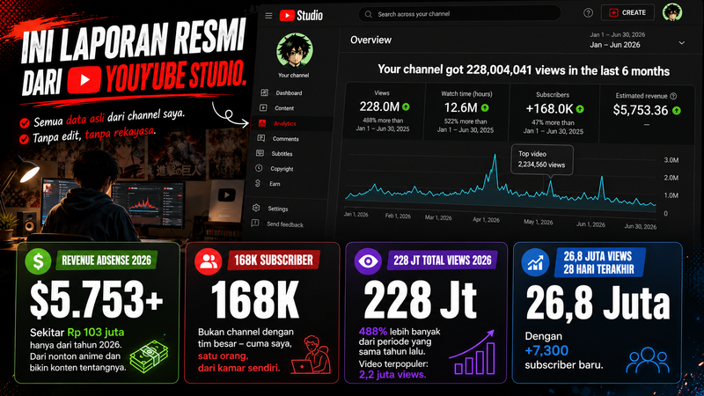Click the '228 JT TOTAL VIEWS 2026' label
Image resolution: width=704 pixels, height=396 pixels.
pos(443,260)
